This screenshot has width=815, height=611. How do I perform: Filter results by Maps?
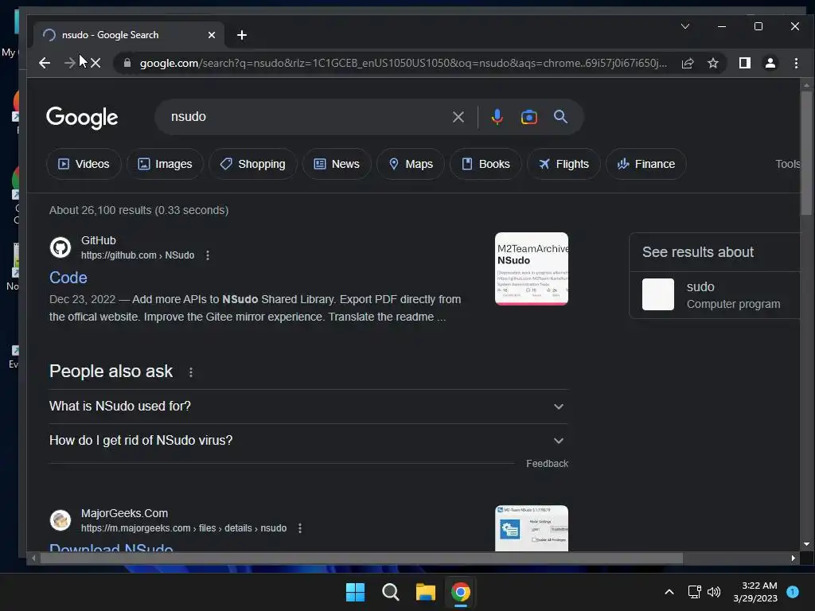[411, 164]
